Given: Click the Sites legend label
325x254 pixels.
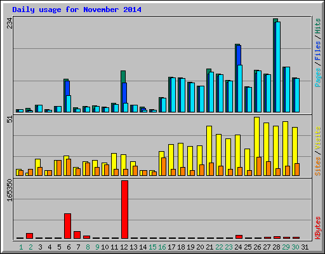Looking at the screenshot, I should coord(317,166).
